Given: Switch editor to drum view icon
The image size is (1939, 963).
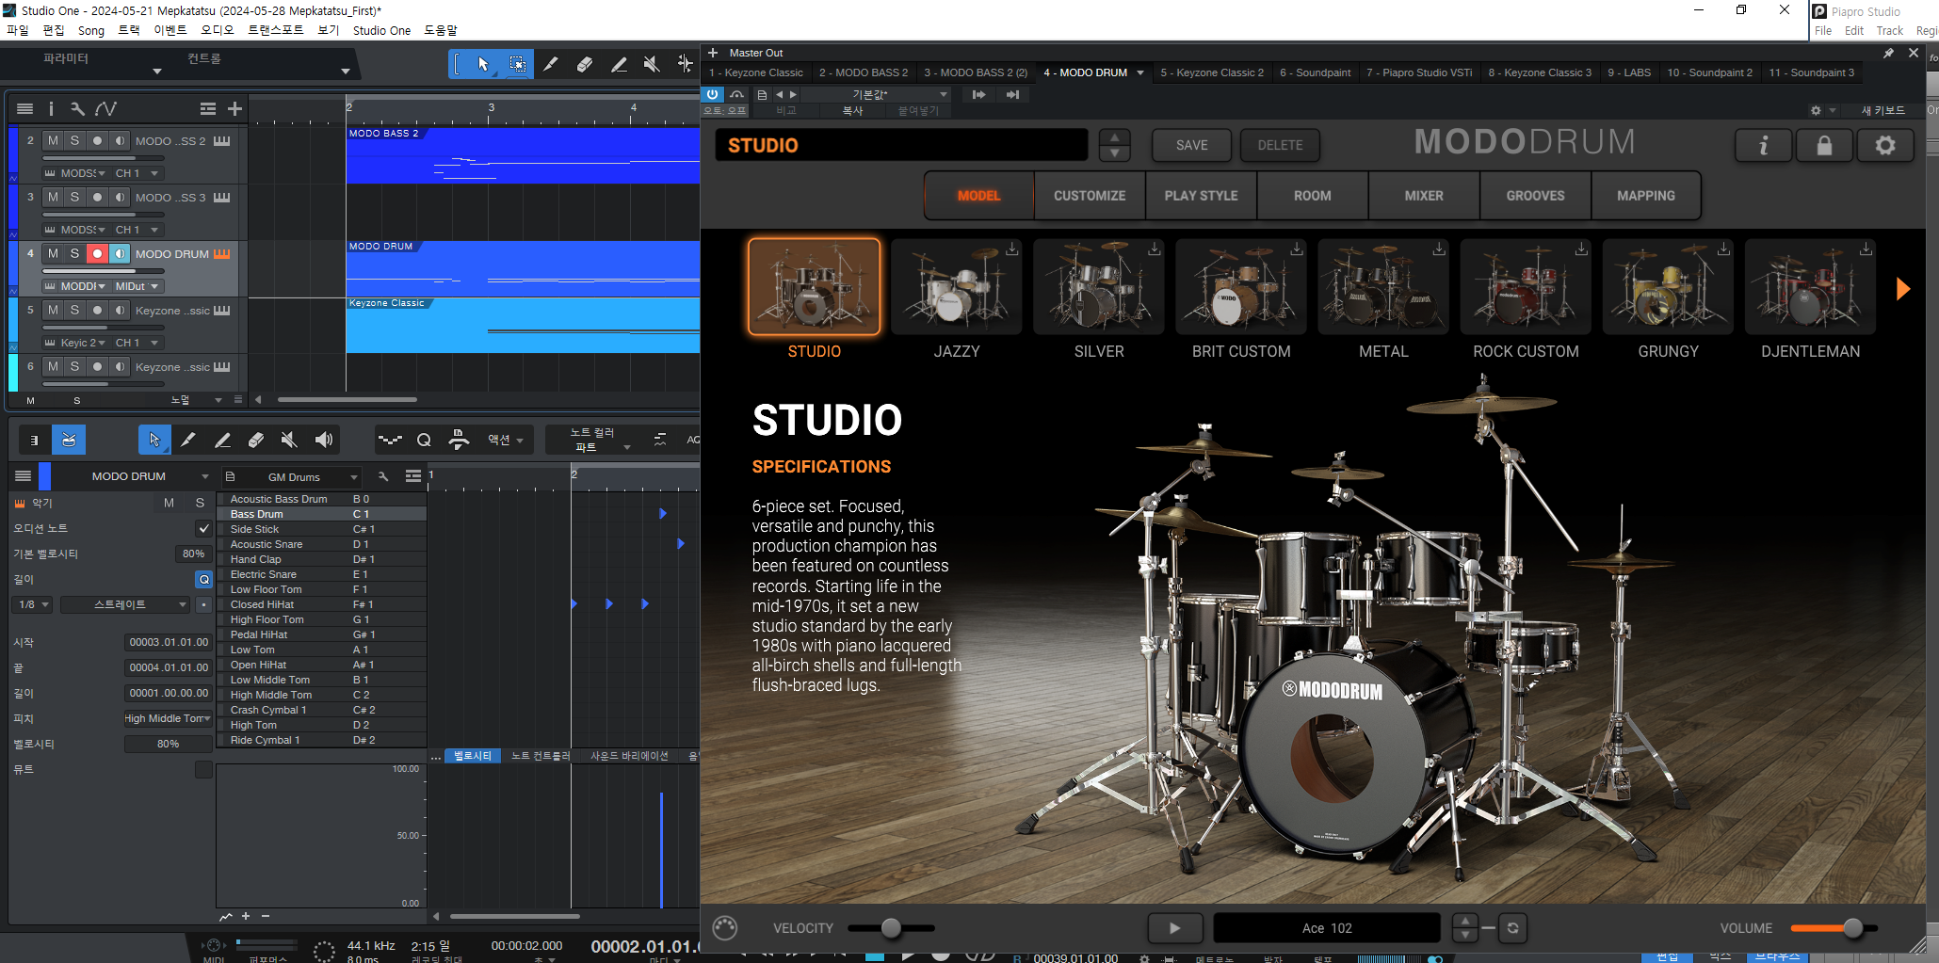Looking at the screenshot, I should pos(69,440).
